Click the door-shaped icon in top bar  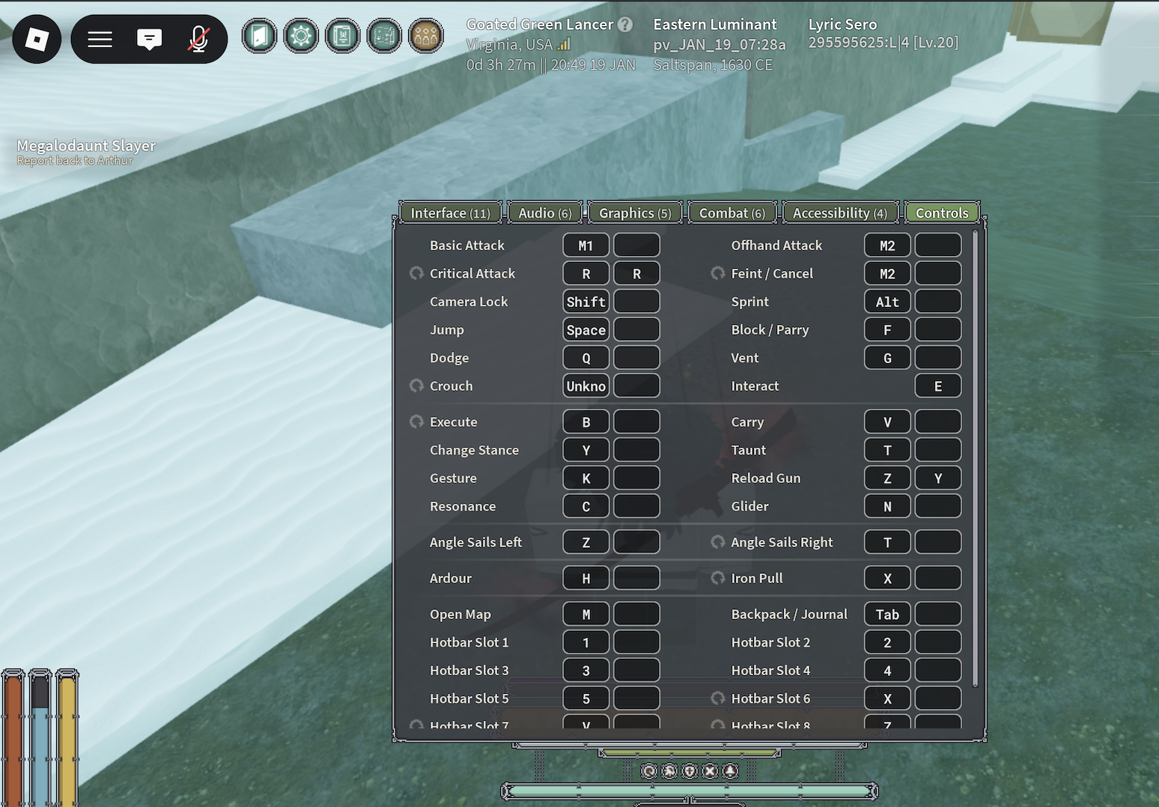259,36
